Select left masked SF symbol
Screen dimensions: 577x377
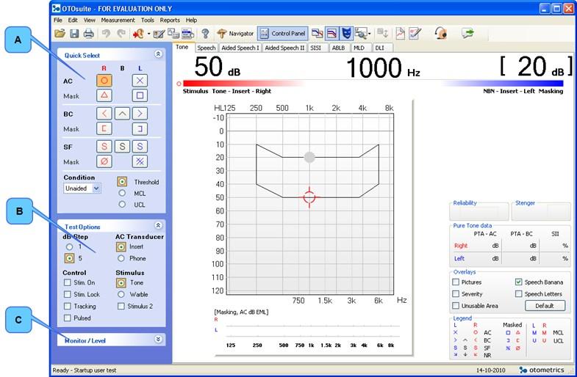point(140,161)
